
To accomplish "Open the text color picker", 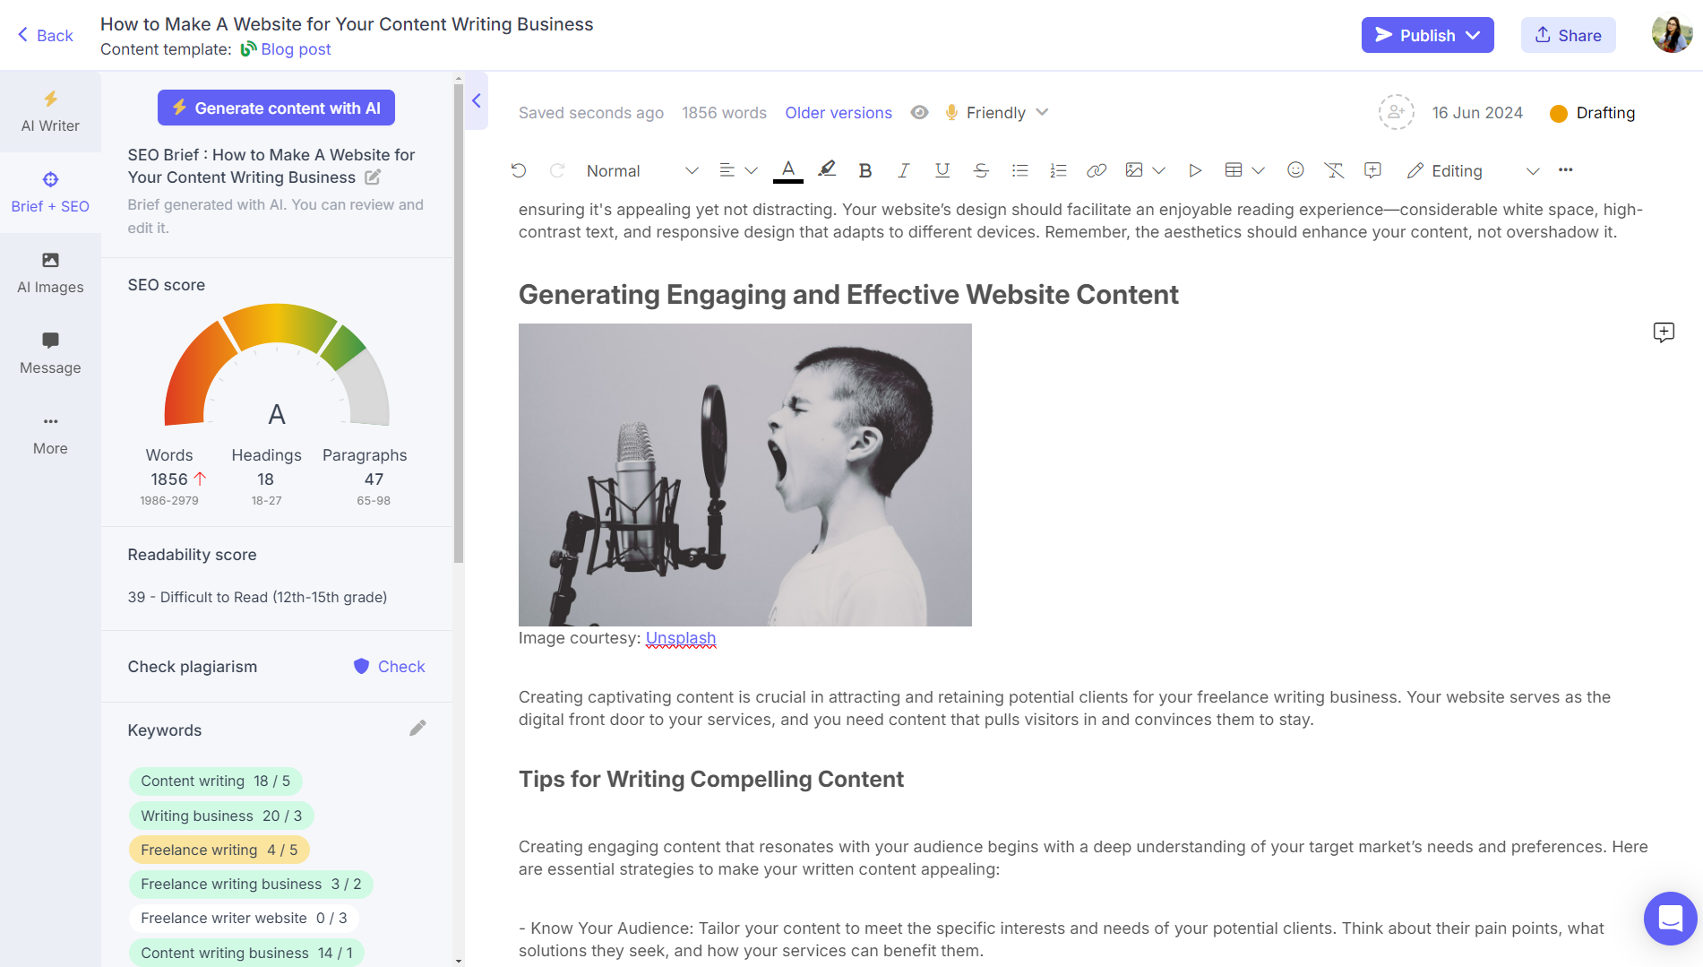I will [x=788, y=170].
